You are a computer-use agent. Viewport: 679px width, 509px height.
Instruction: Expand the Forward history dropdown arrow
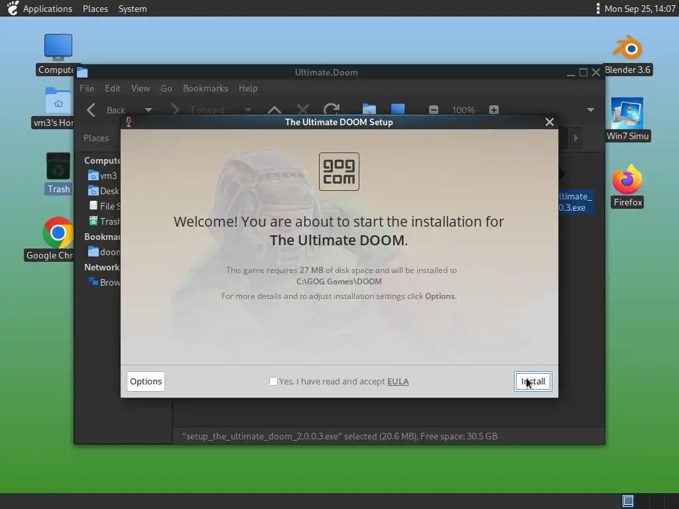[x=248, y=109]
